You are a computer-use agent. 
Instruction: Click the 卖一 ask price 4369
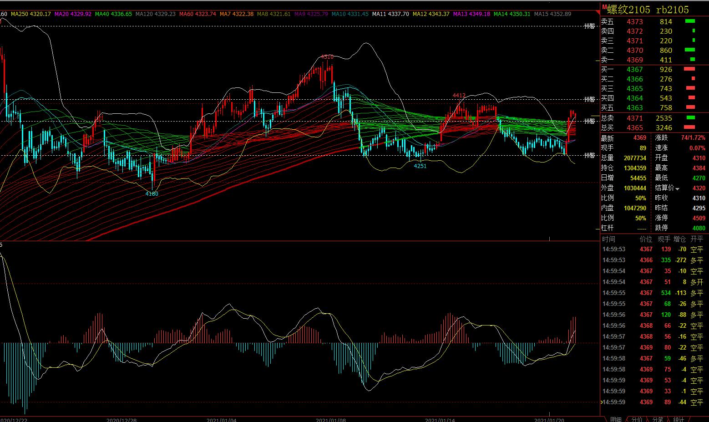[x=634, y=60]
